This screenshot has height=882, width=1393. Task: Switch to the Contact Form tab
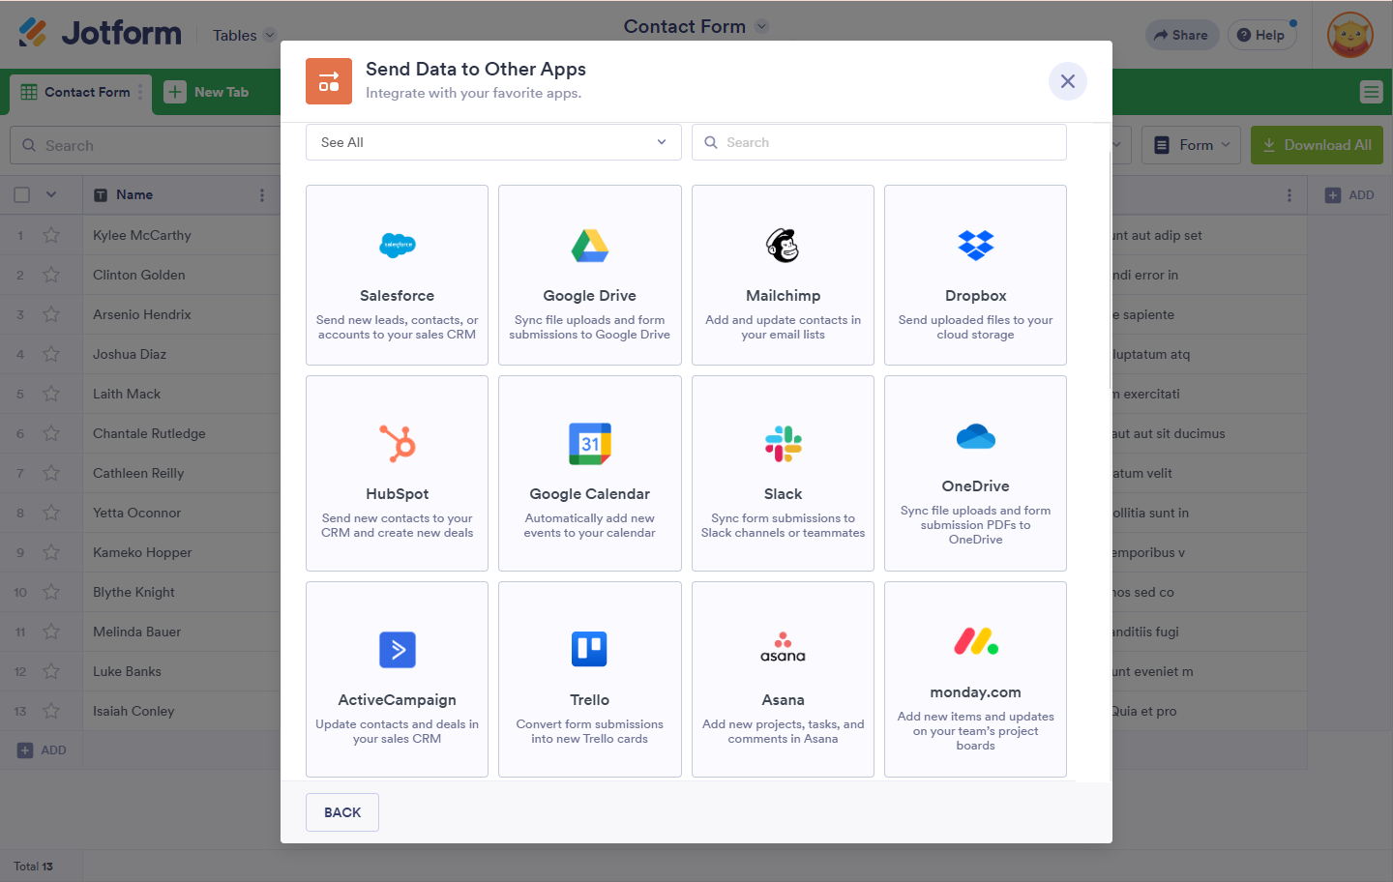[x=81, y=93]
